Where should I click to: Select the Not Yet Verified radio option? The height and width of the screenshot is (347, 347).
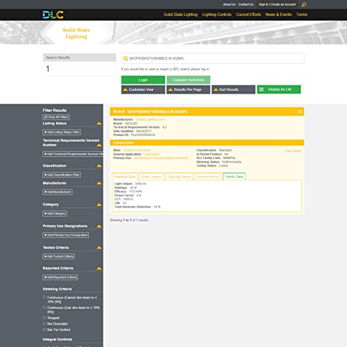coord(44,330)
